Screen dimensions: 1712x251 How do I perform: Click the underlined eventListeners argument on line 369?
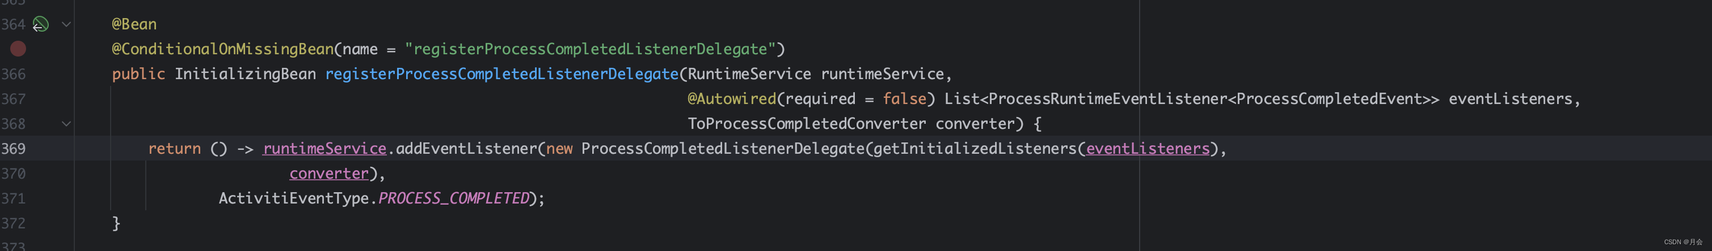pos(1147,148)
